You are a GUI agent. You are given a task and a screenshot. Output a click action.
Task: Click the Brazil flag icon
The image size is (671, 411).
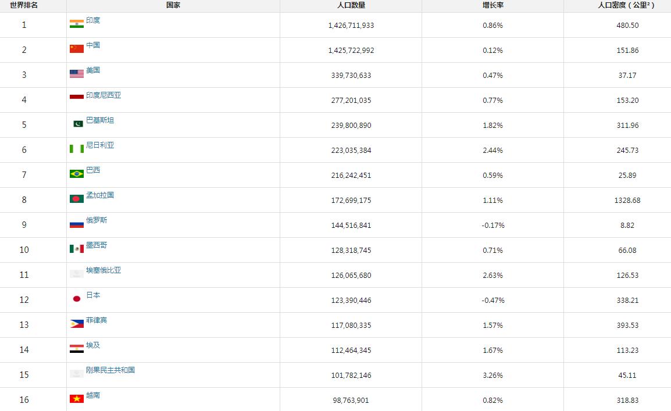coord(76,174)
